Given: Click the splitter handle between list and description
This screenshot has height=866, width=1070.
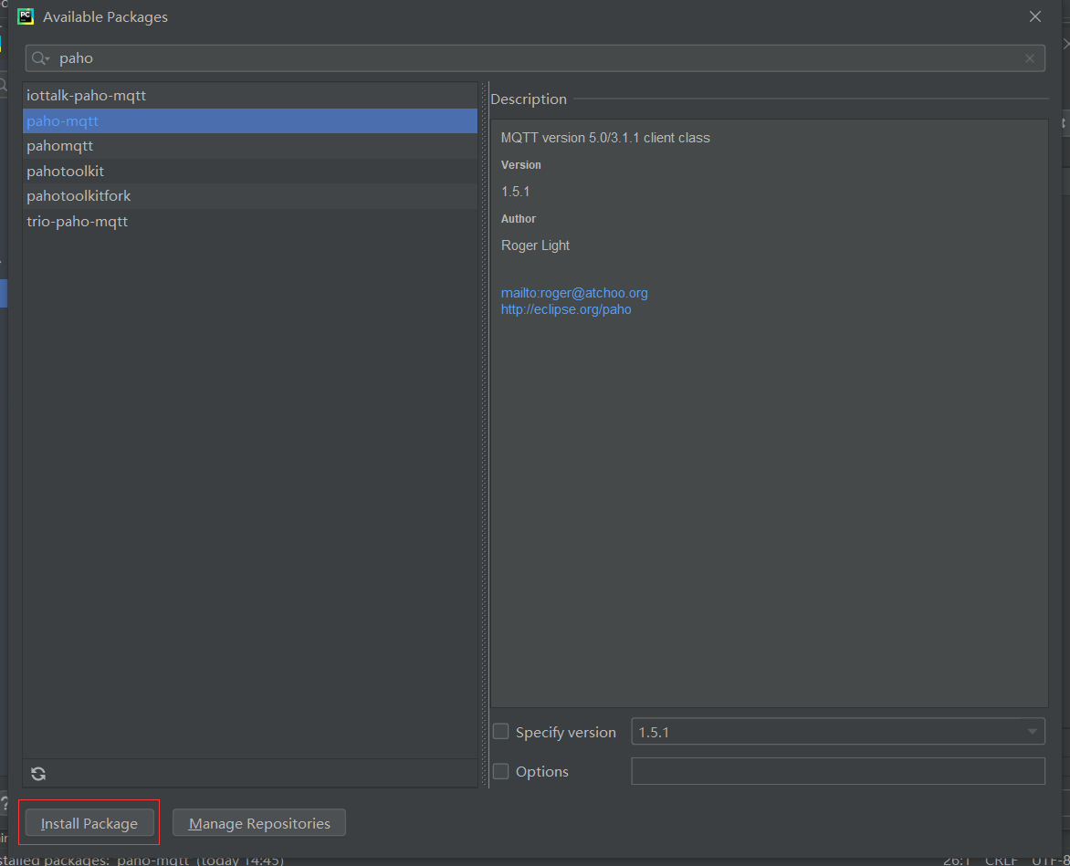Looking at the screenshot, I should point(485,435).
